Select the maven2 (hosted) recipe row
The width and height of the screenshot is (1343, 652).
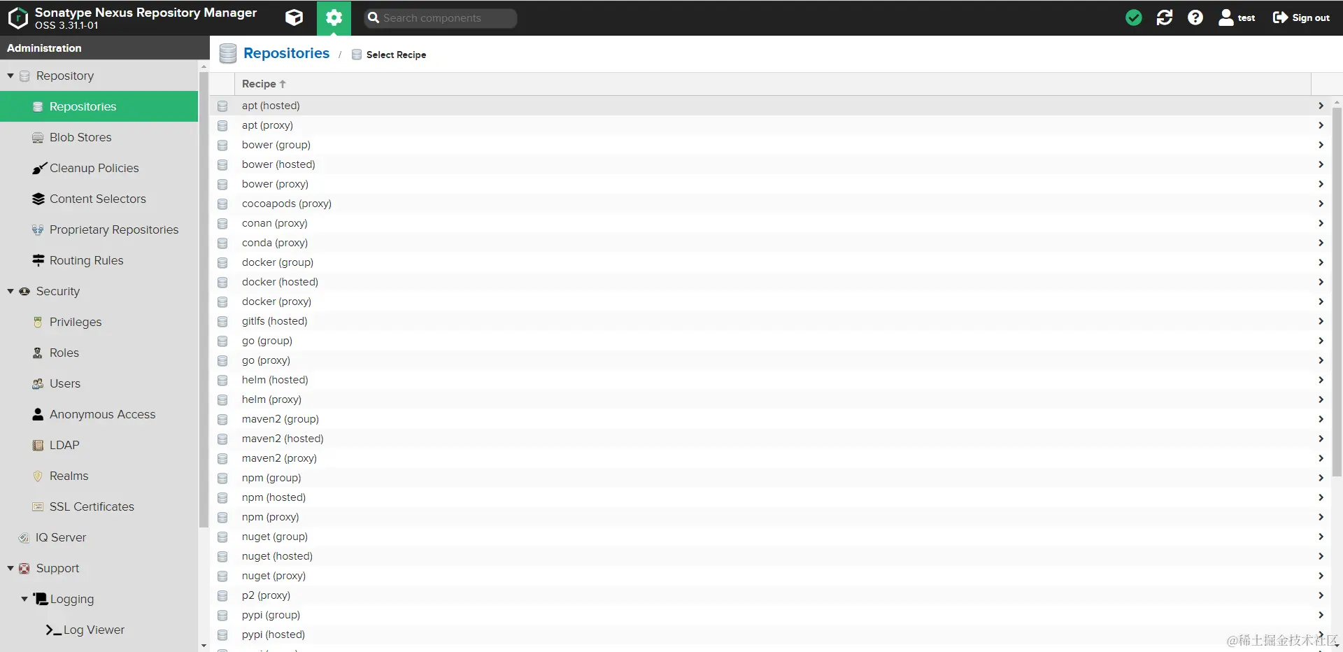coord(771,439)
